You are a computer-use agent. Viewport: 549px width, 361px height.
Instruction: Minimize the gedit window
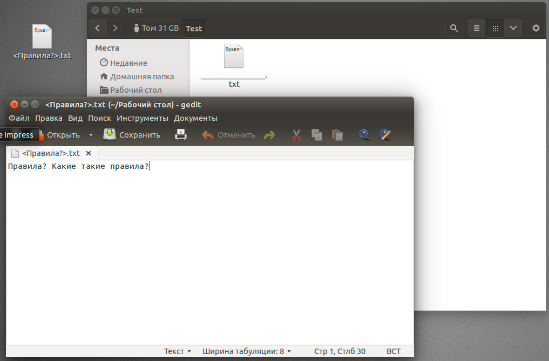point(24,104)
